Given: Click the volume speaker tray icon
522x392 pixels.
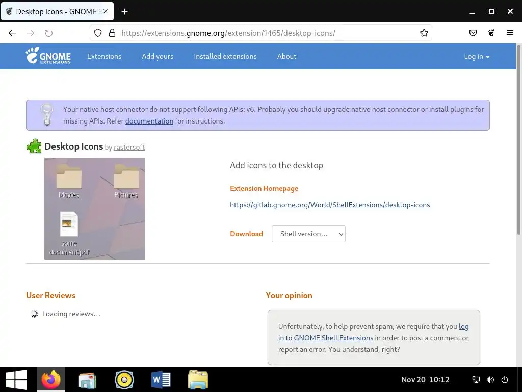Looking at the screenshot, I should pyautogui.click(x=490, y=380).
